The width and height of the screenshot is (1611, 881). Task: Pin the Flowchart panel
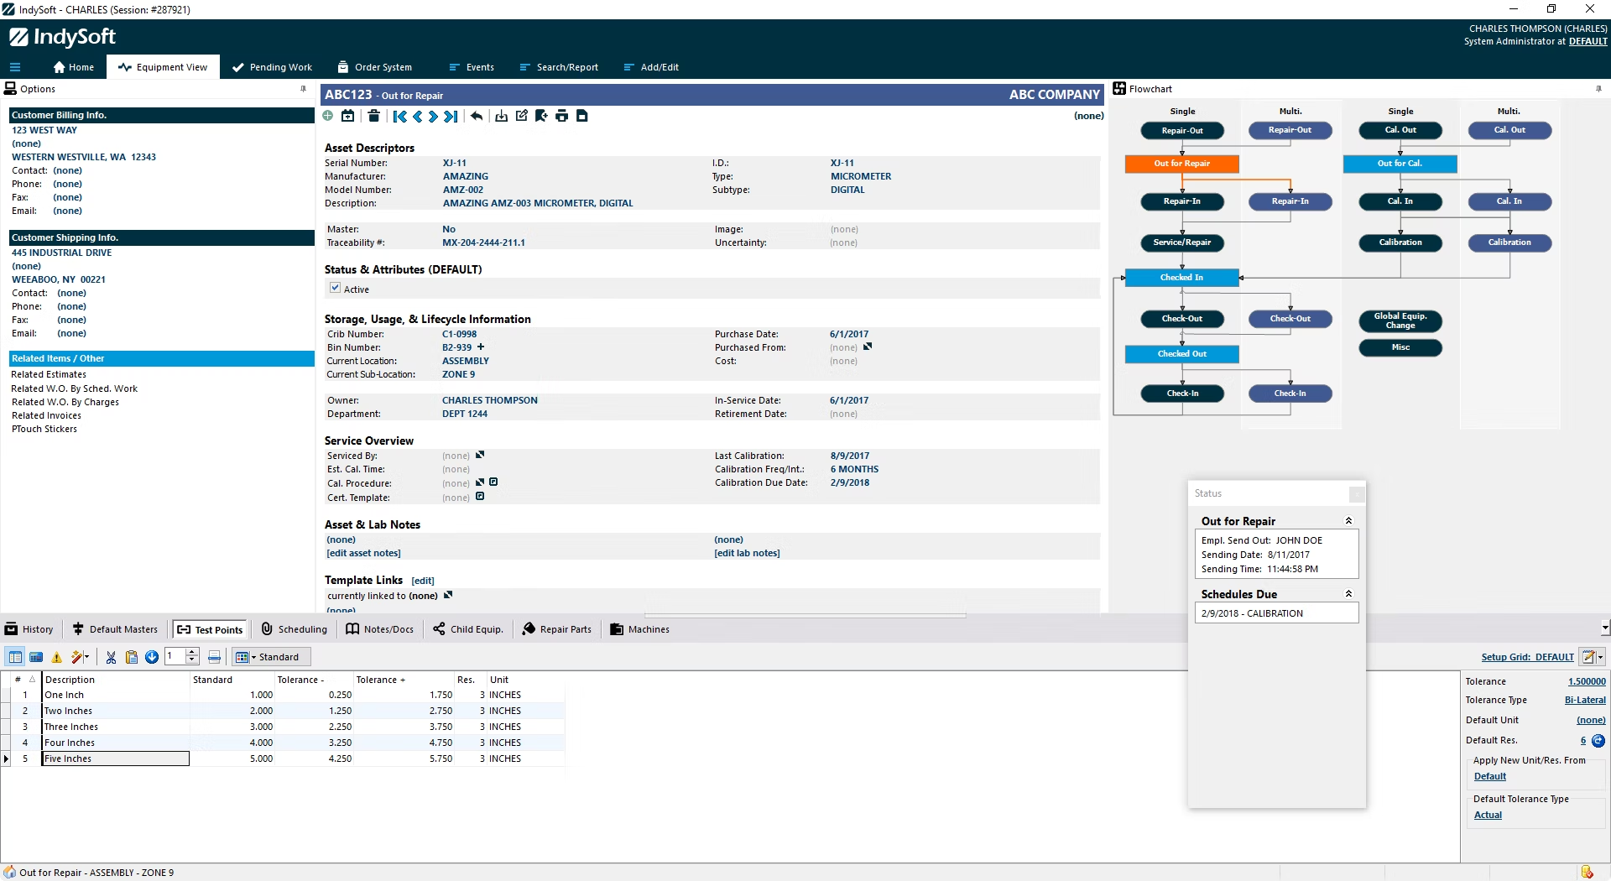1599,88
